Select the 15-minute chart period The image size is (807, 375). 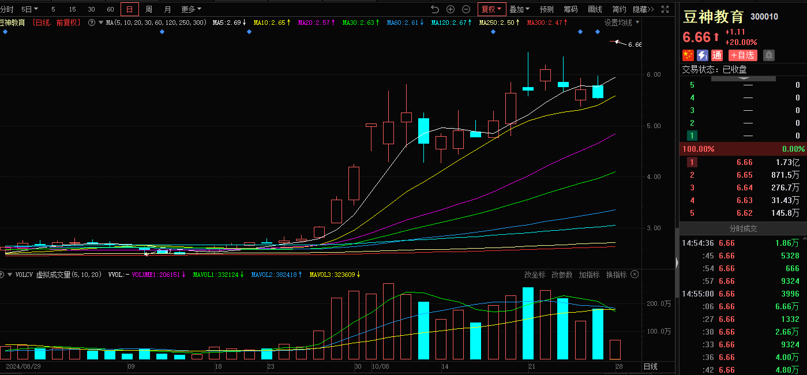72,9
